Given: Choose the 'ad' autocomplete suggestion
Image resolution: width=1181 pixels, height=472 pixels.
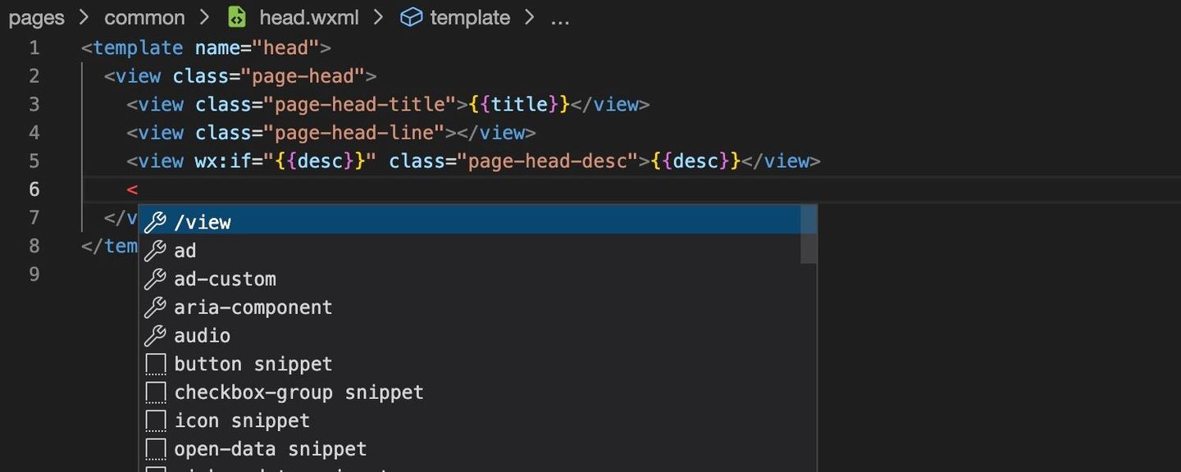Looking at the screenshot, I should pyautogui.click(x=470, y=251).
